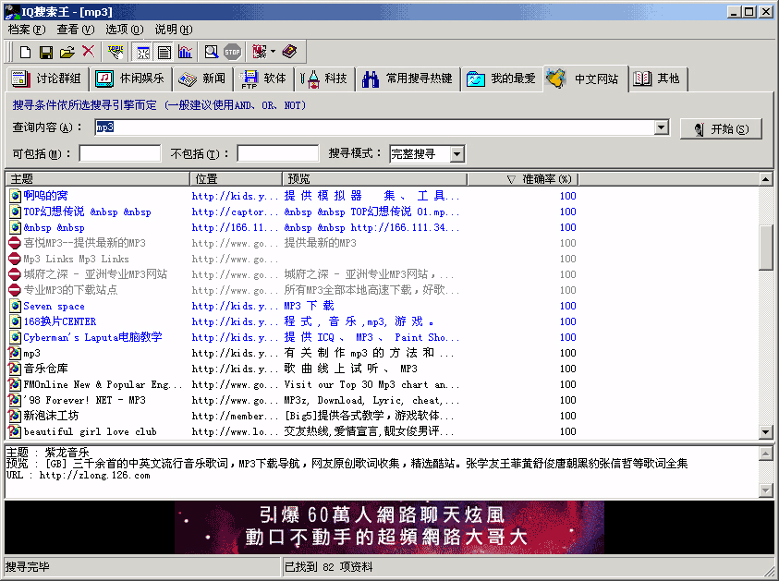Click the new document toolbar icon
The image size is (779, 581).
point(26,52)
